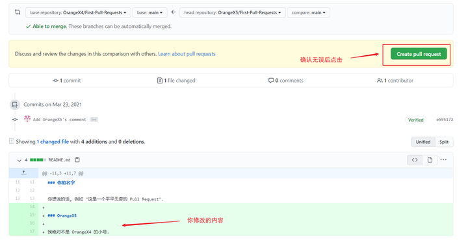This screenshot has width=468, height=246.
Task: Open commit hash e595172
Action: (445, 120)
